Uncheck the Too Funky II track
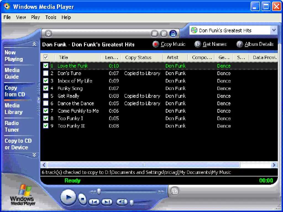This screenshot has width=283, height=212. (x=46, y=126)
